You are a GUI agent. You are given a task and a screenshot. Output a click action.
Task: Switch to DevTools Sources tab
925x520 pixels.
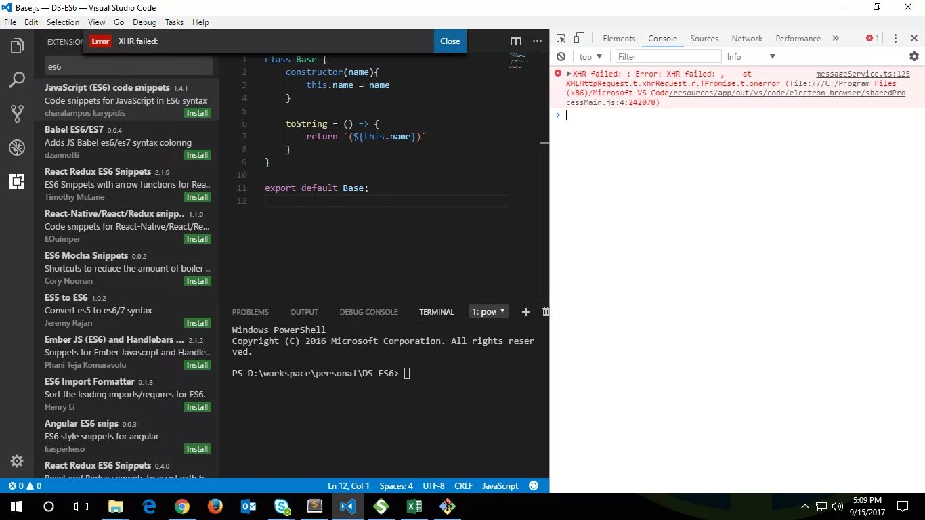coord(704,39)
